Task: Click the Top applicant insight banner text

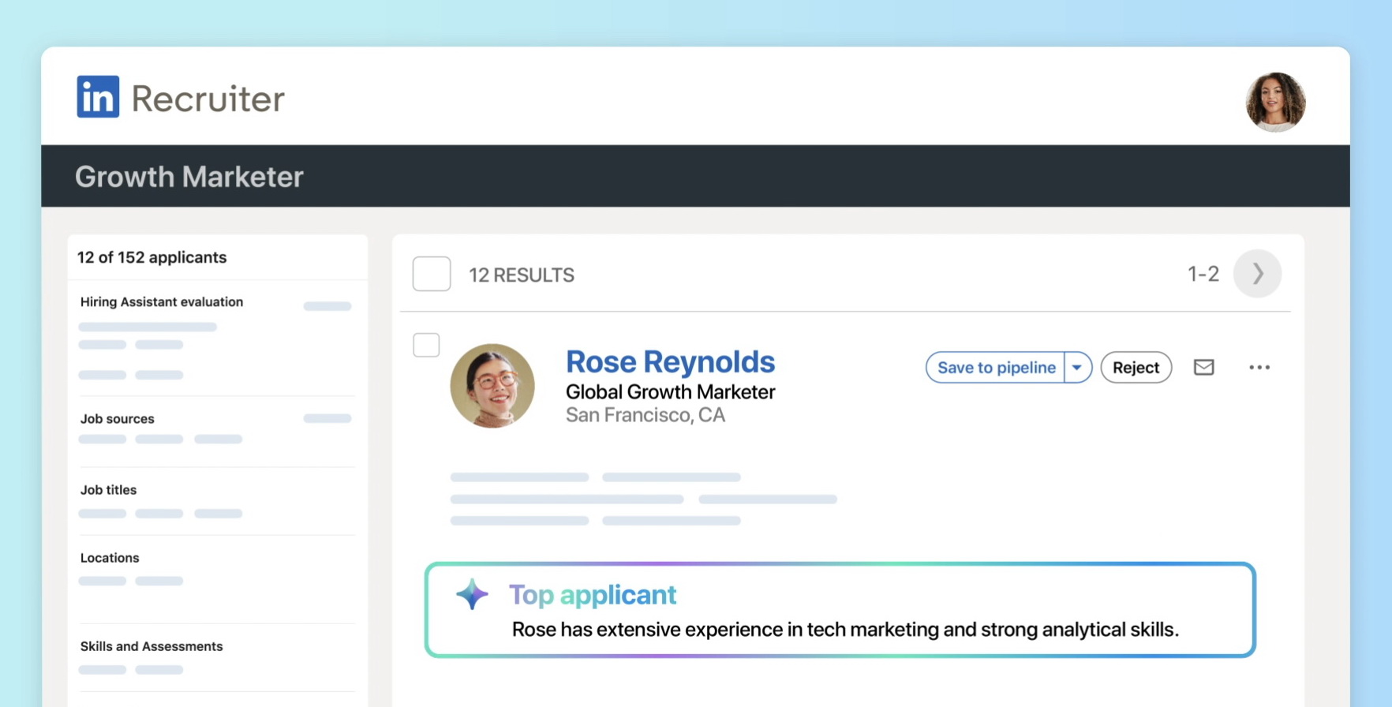Action: point(844,630)
